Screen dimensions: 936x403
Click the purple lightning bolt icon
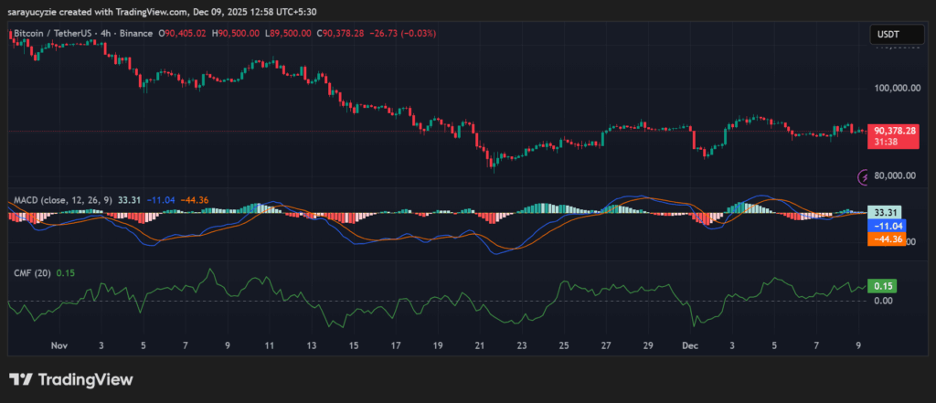[x=863, y=175]
